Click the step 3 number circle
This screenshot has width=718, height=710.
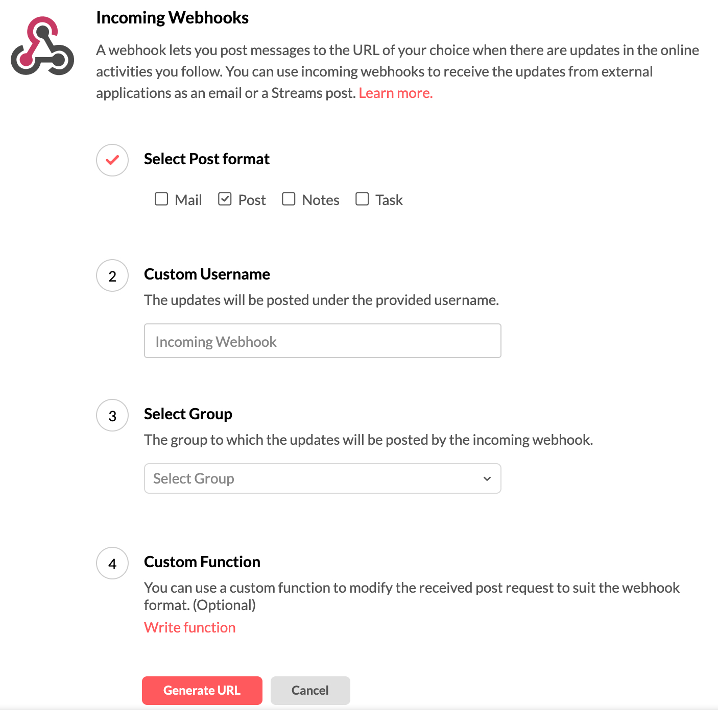pyautogui.click(x=112, y=416)
